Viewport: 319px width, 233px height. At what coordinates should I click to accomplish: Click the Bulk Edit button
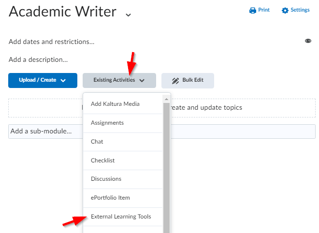tap(188, 80)
